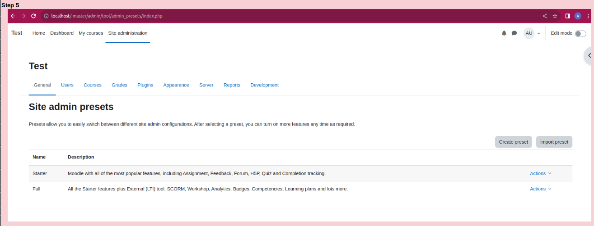The width and height of the screenshot is (594, 226).
Task: Click the Site admin presets heading
Action: tap(71, 107)
